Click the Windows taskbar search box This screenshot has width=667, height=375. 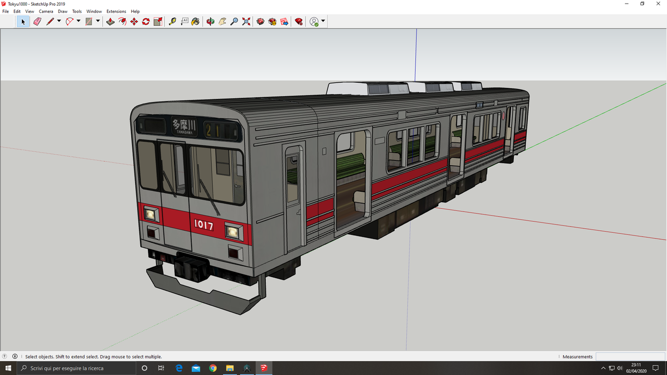76,368
